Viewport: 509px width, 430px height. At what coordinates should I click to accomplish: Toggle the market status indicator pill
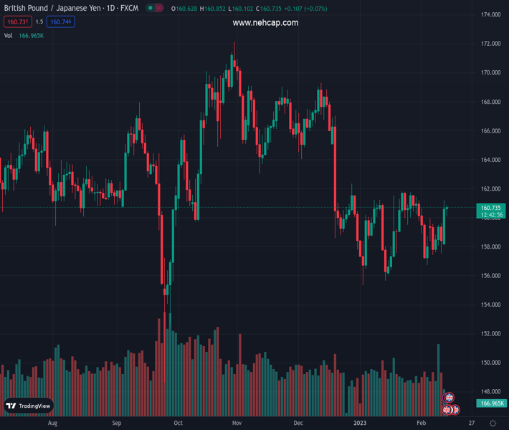[155, 9]
